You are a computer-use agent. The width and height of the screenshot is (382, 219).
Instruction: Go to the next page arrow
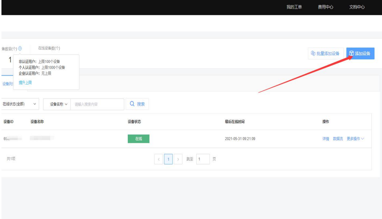point(178,159)
